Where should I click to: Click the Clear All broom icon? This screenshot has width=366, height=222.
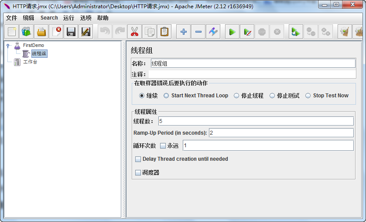[358, 32]
